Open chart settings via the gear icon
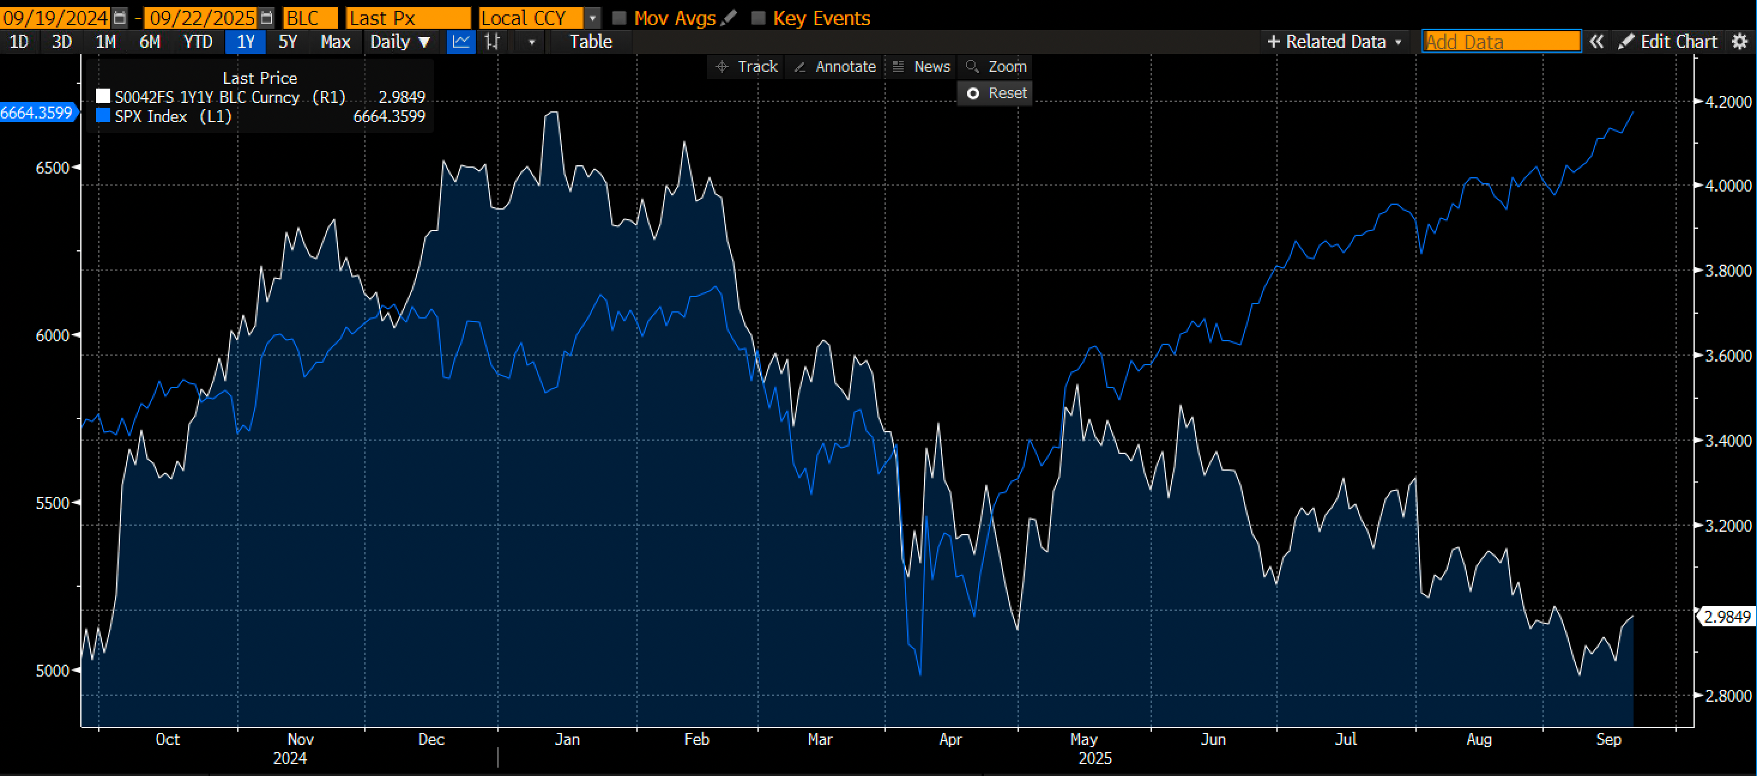 click(x=1740, y=41)
